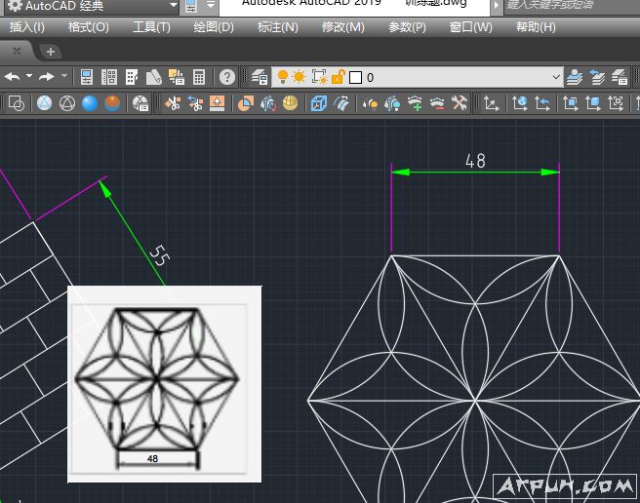Click Make Object's Layer Current icon

(575, 77)
